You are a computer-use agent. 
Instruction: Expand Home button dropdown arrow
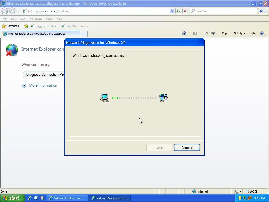click(189, 33)
